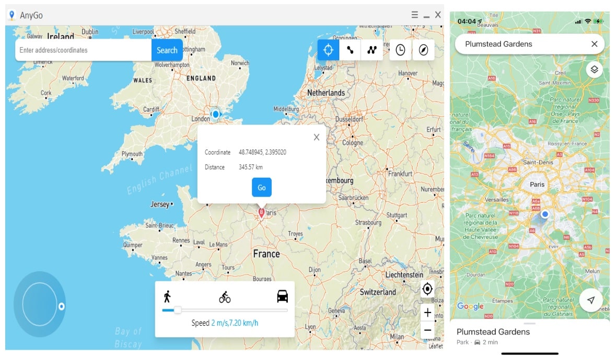Screen dimensions: 616x357
Task: Open the historical records clock icon
Action: pyautogui.click(x=400, y=50)
